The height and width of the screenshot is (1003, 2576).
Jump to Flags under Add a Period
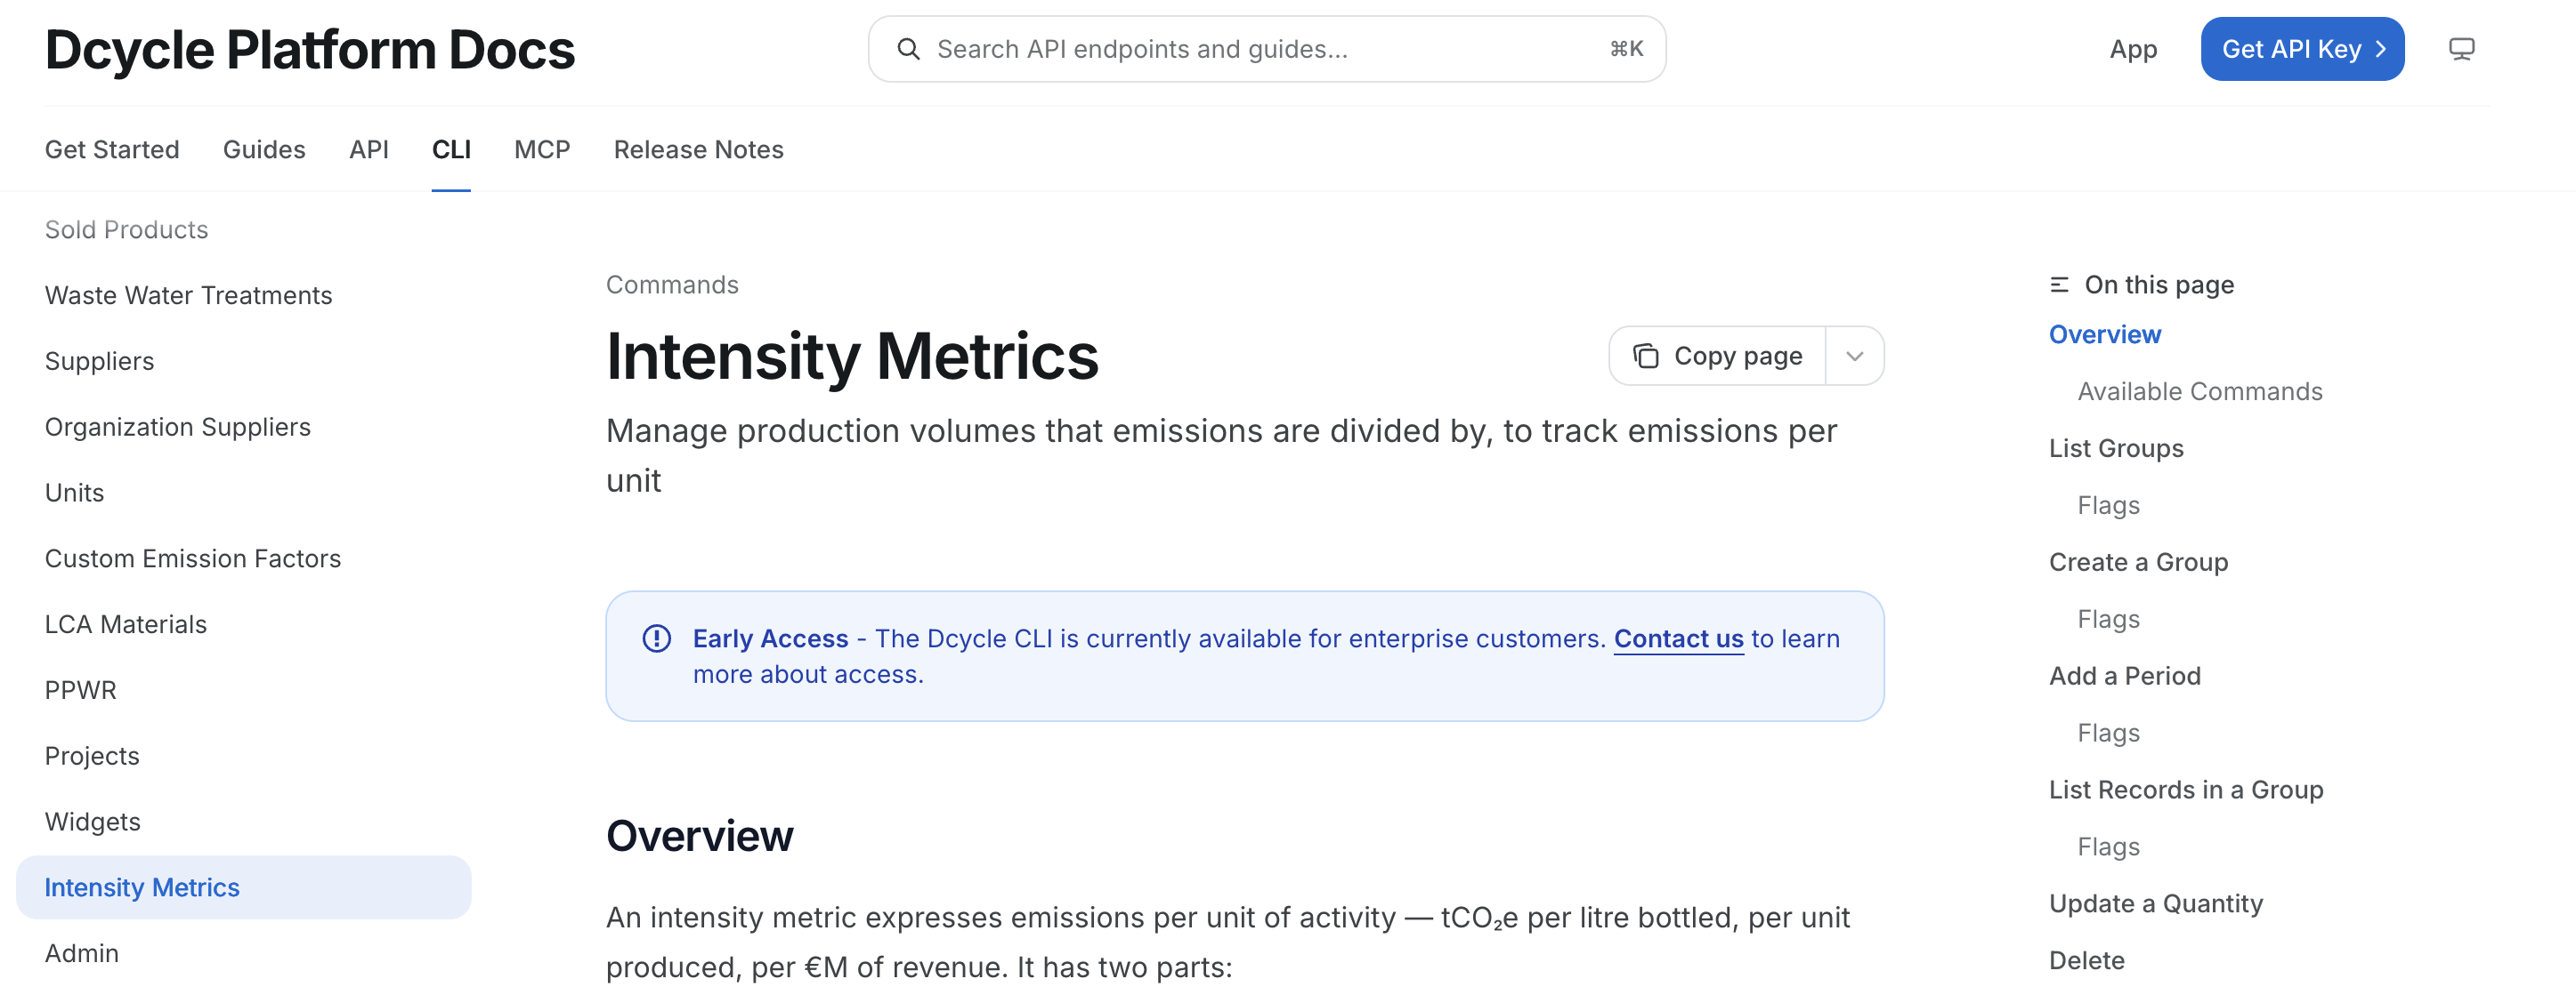tap(2108, 734)
